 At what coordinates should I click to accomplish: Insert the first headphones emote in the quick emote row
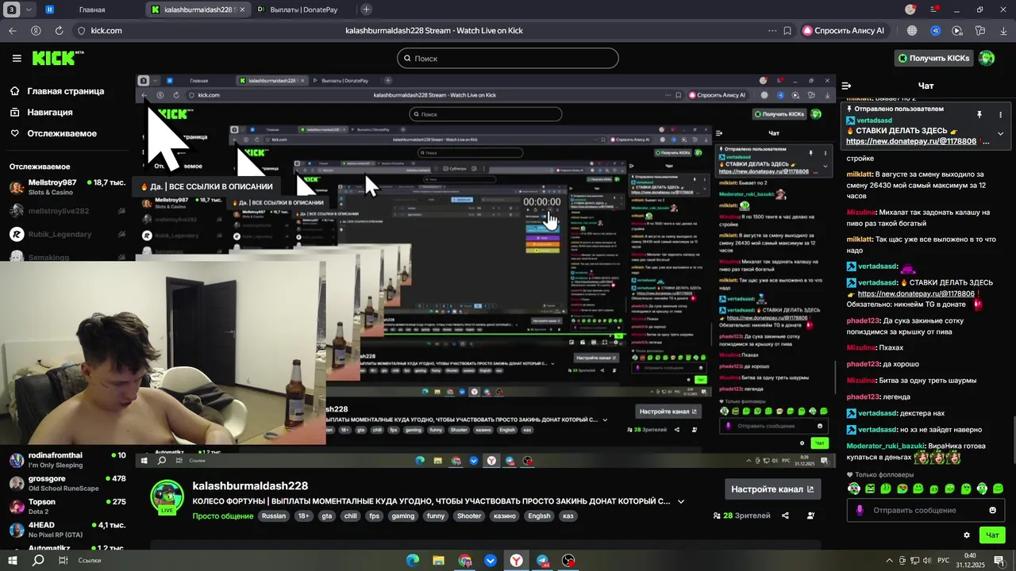point(853,489)
